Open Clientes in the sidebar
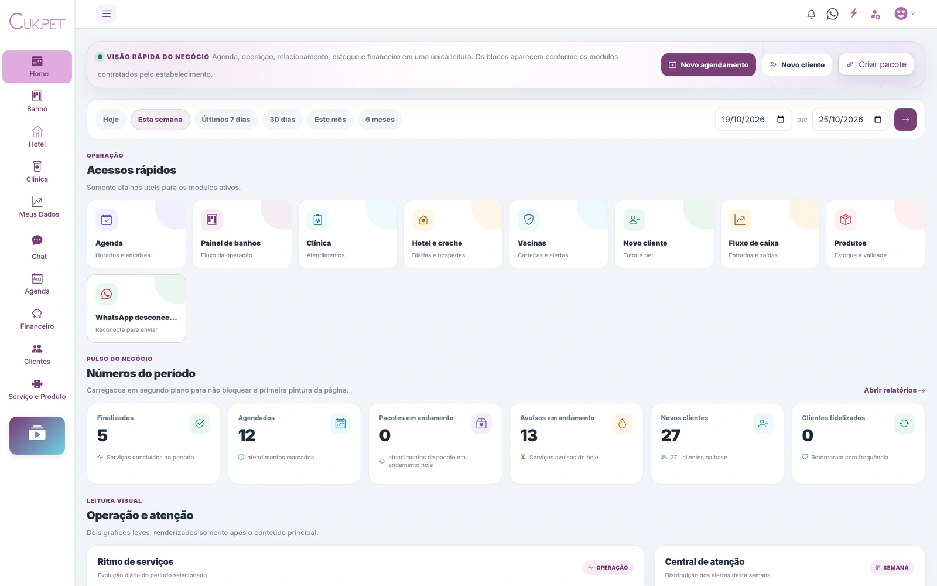This screenshot has width=937, height=586. pyautogui.click(x=37, y=354)
